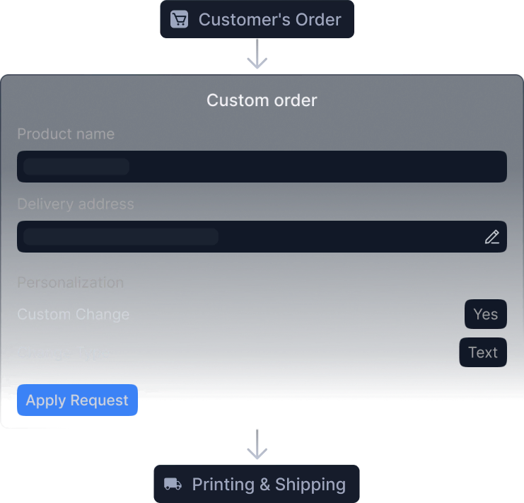
Task: Open the Printing & Shipping step
Action: (x=257, y=484)
